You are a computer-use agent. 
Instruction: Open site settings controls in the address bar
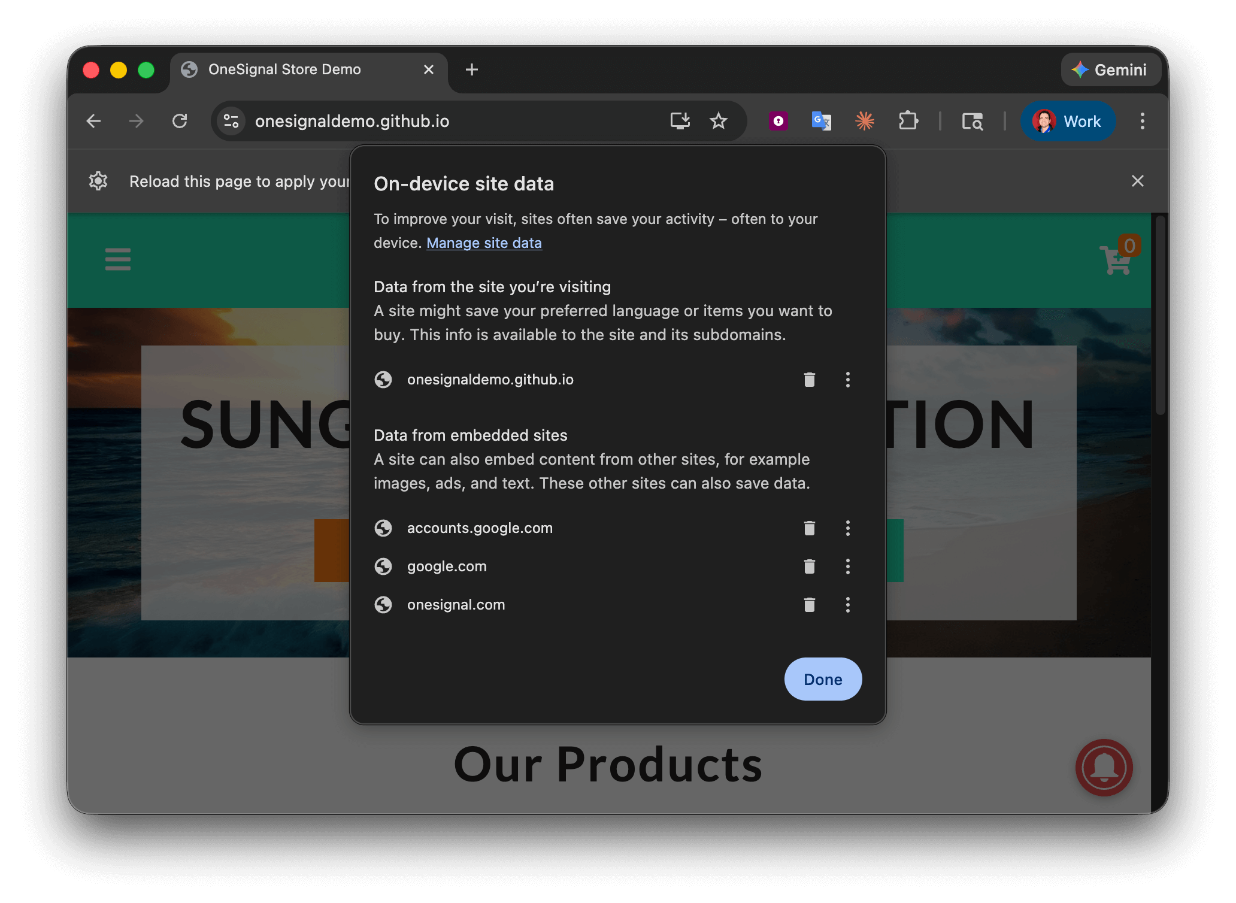pyautogui.click(x=231, y=121)
